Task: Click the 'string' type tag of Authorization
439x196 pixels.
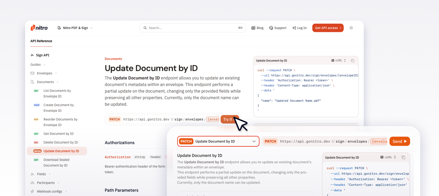Action: (x=140, y=157)
